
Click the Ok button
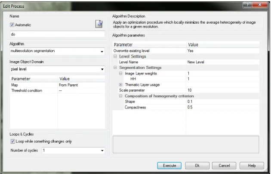(197, 165)
